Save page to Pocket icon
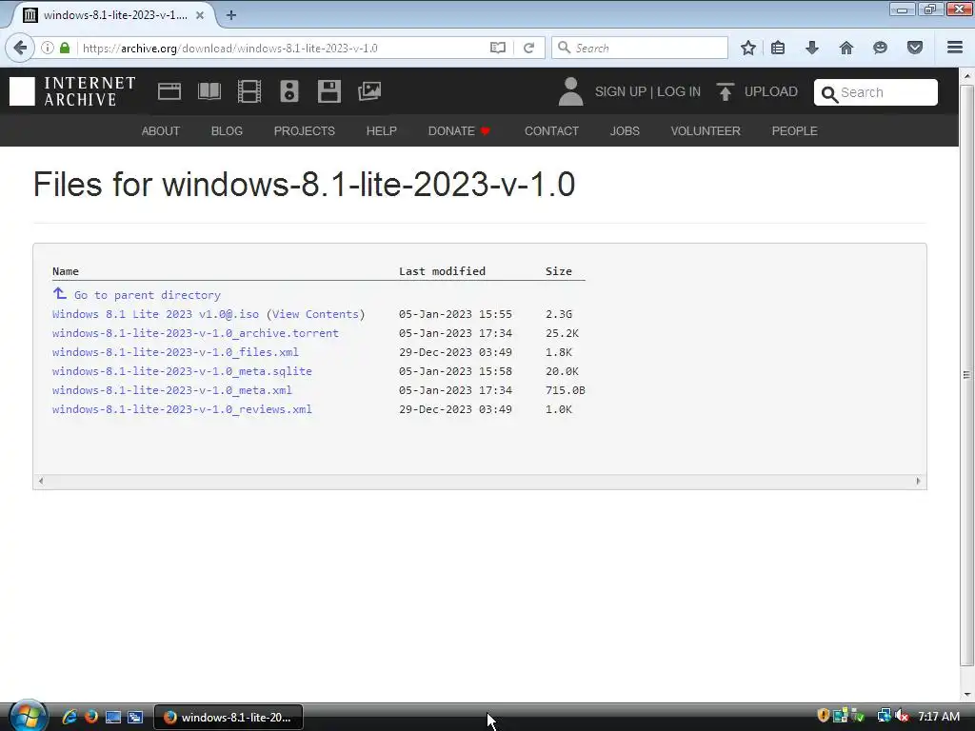 [915, 48]
